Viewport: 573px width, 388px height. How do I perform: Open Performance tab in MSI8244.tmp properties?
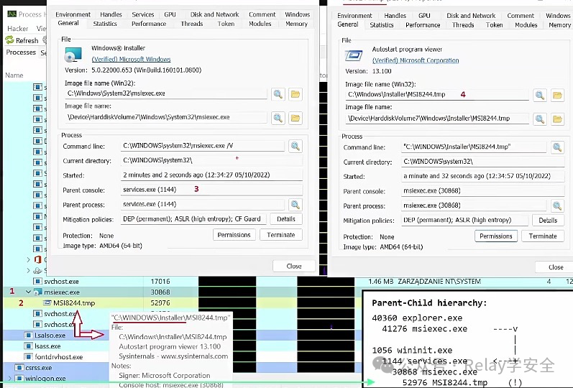point(423,25)
